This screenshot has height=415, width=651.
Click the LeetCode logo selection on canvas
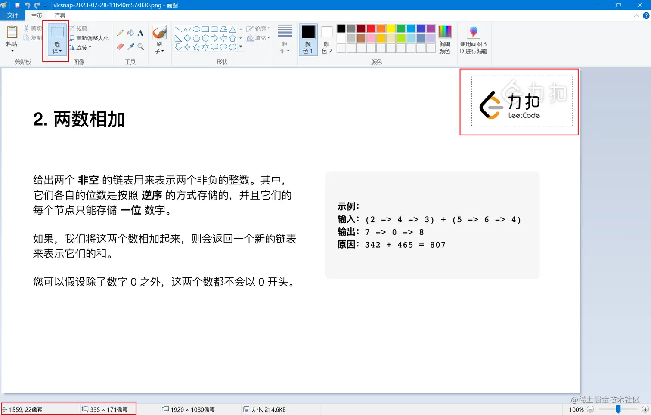[522, 101]
